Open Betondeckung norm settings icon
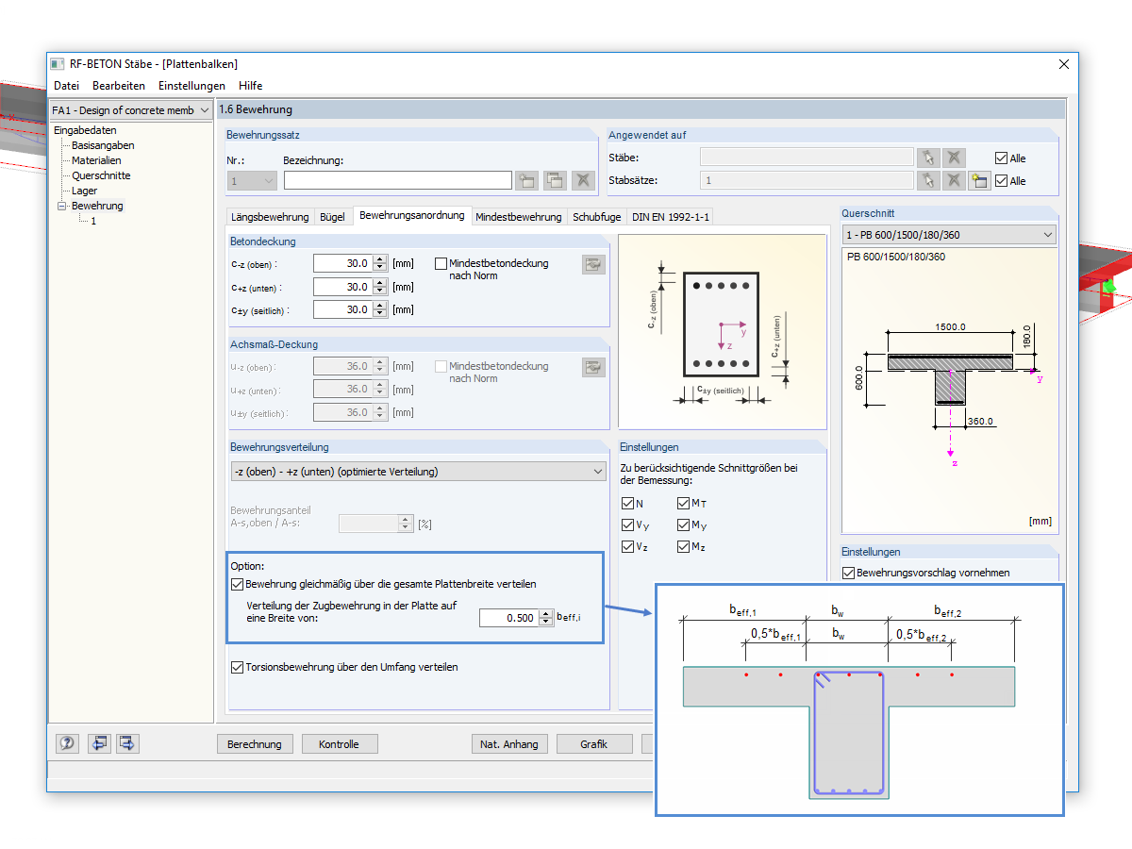 593,265
